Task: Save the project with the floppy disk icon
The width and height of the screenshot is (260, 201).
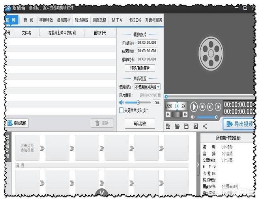Action: (186, 126)
